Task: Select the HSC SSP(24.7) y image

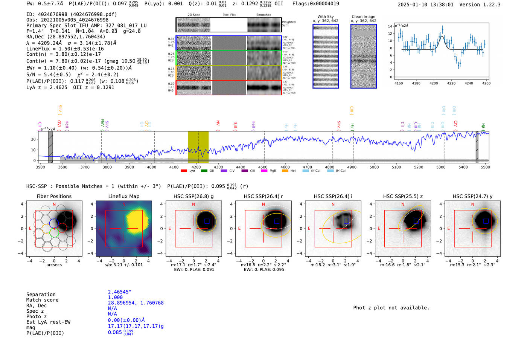Action: [x=473, y=228]
